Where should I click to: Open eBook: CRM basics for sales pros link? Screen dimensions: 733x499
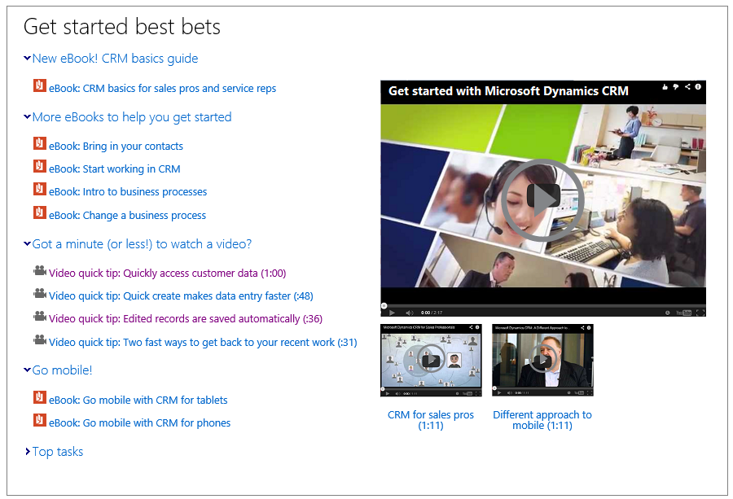click(162, 88)
